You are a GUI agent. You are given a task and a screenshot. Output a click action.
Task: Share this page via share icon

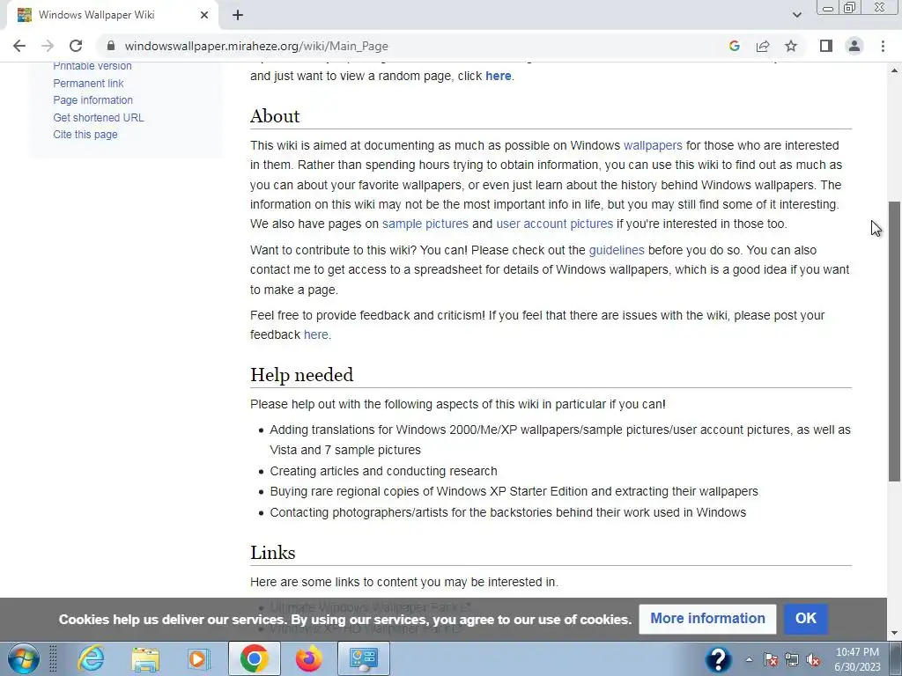coord(763,46)
